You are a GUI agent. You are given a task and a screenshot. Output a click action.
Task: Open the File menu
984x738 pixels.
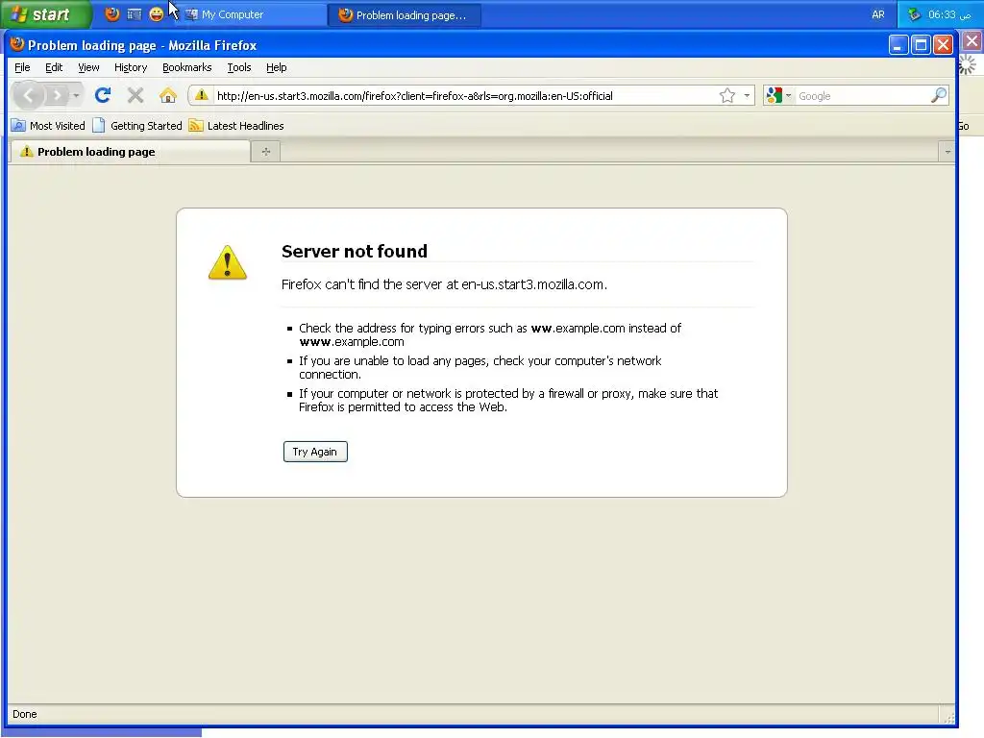22,67
